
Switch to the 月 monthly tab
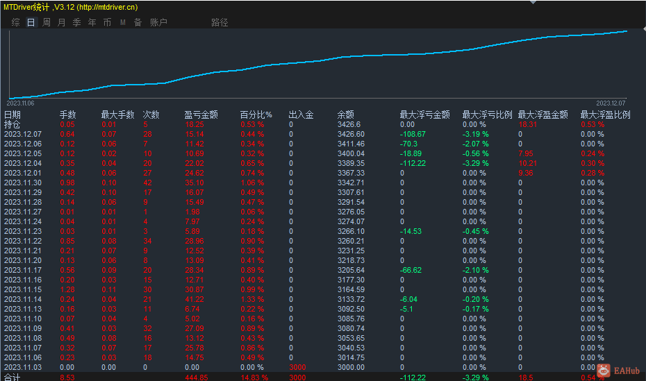(61, 22)
